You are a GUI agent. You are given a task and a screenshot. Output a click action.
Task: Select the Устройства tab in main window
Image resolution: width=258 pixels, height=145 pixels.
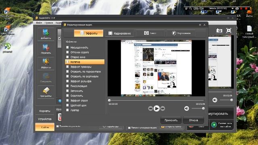(45, 119)
